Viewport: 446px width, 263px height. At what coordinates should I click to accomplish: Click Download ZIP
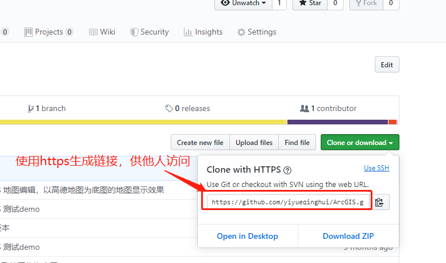348,236
